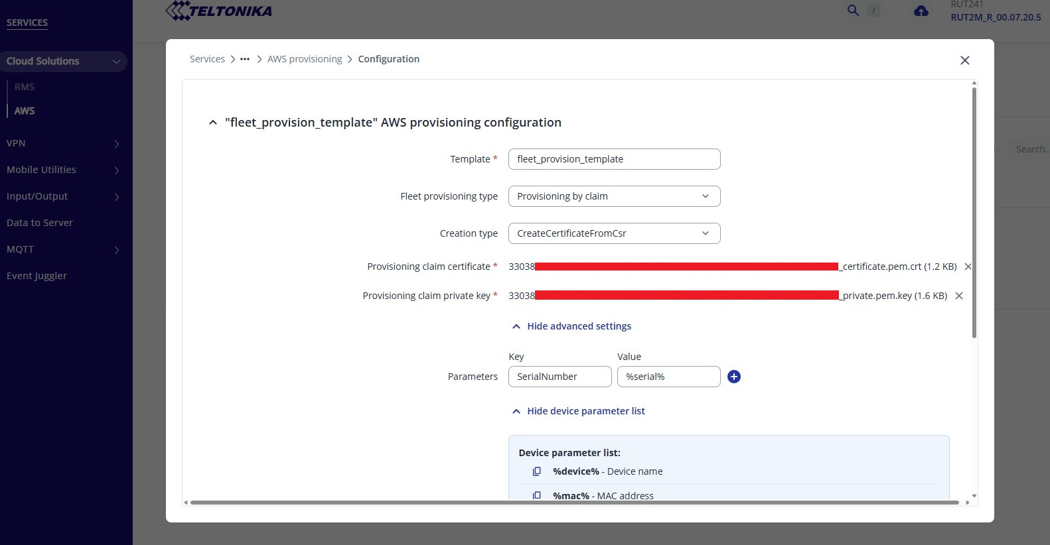Click the Template name input field
Image resolution: width=1050 pixels, height=545 pixels.
[614, 159]
